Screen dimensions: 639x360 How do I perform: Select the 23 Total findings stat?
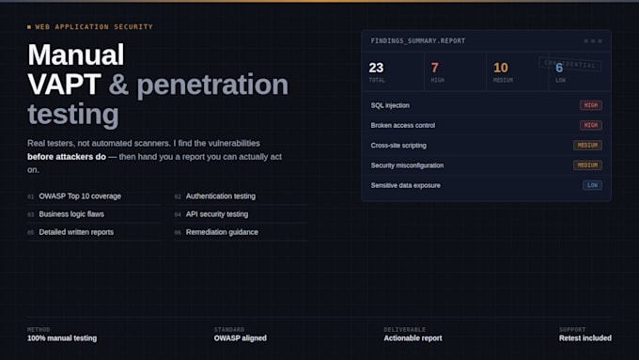[x=393, y=71]
